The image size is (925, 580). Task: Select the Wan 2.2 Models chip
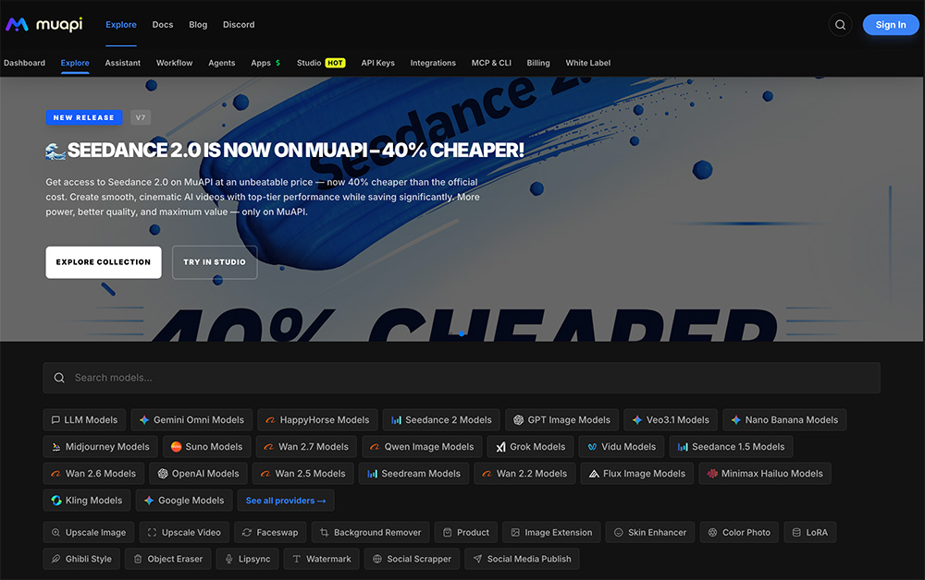524,474
